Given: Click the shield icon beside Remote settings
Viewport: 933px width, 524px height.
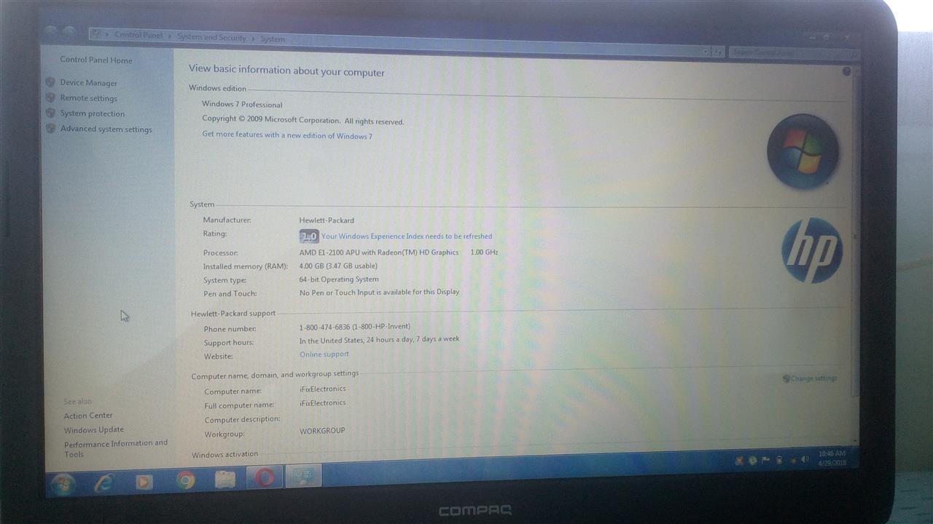Looking at the screenshot, I should pos(50,98).
